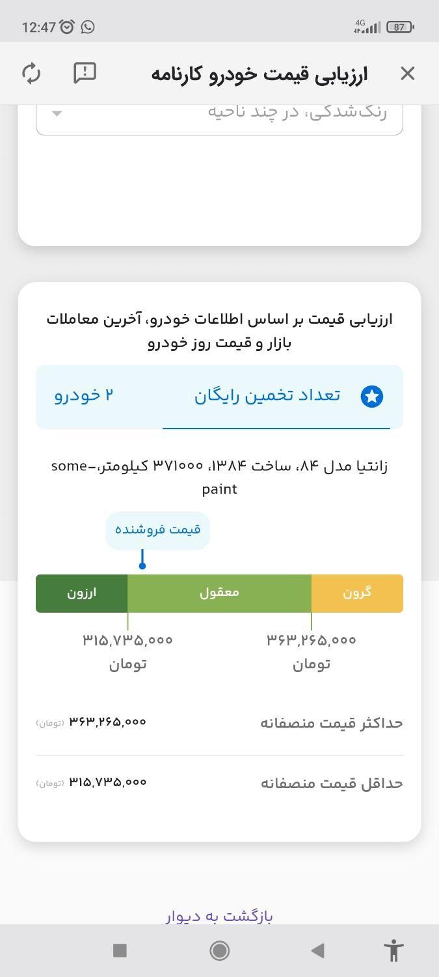Image resolution: width=439 pixels, height=977 pixels.
Task: Tap the recent apps square button
Action: [x=120, y=950]
